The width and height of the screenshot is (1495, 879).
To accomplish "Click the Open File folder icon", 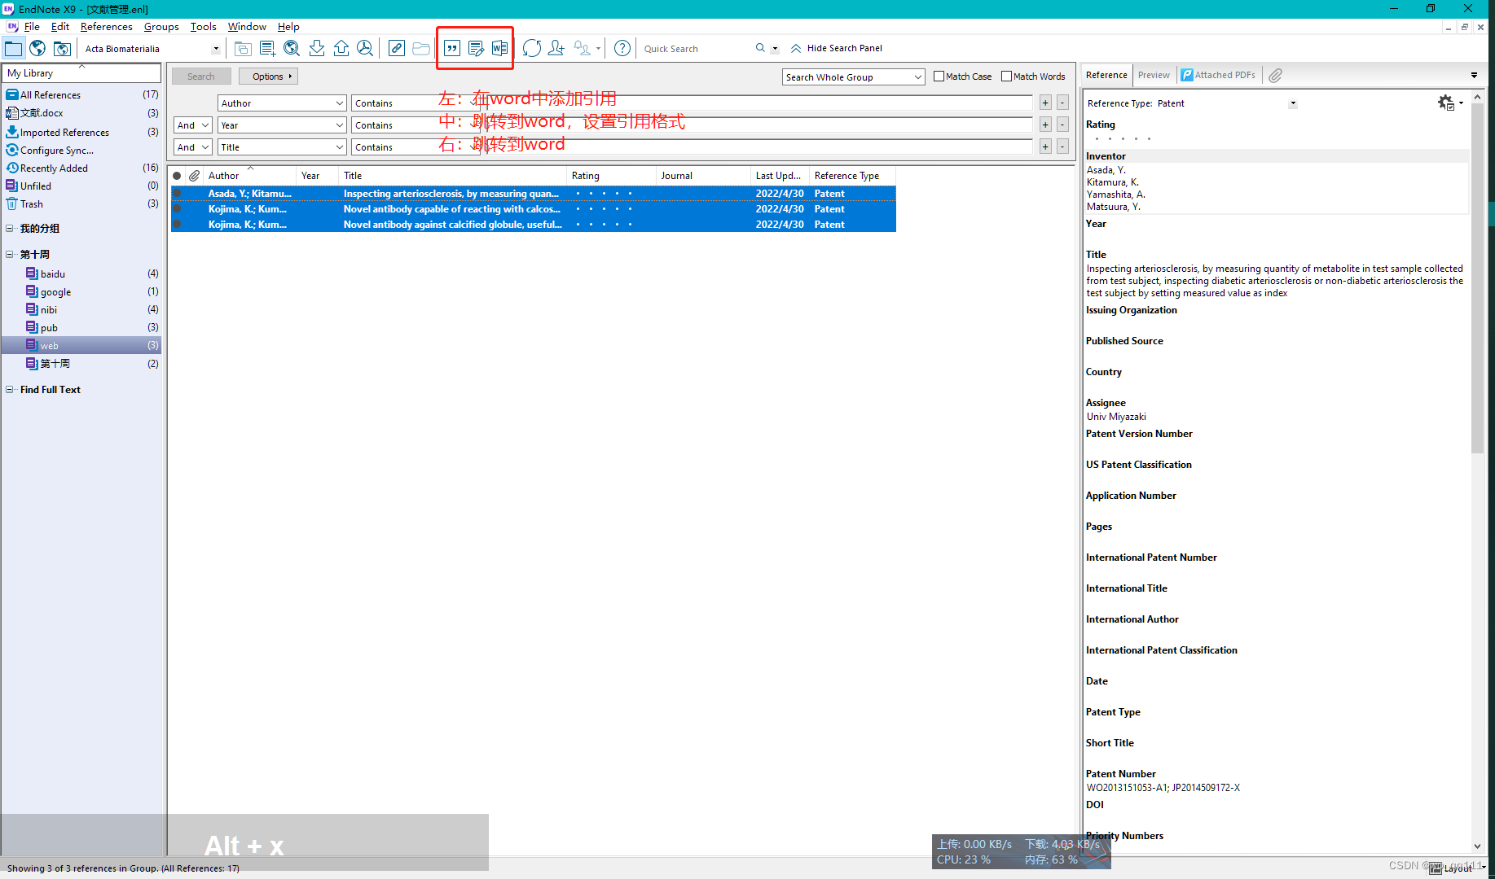I will (421, 48).
